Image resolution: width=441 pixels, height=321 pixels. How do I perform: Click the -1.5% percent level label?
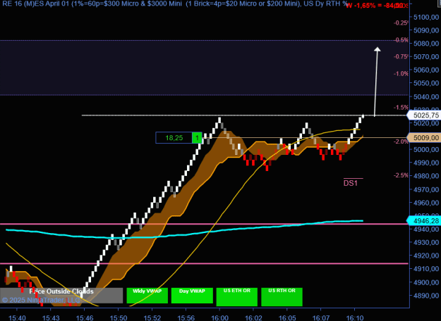click(x=401, y=108)
